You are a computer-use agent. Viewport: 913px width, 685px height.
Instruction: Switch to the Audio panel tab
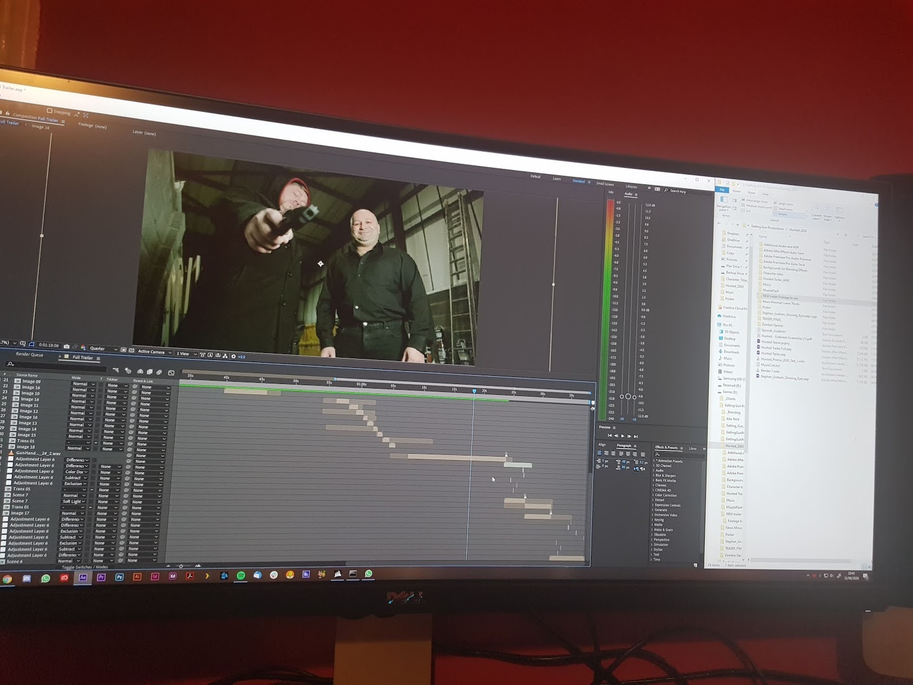(628, 194)
